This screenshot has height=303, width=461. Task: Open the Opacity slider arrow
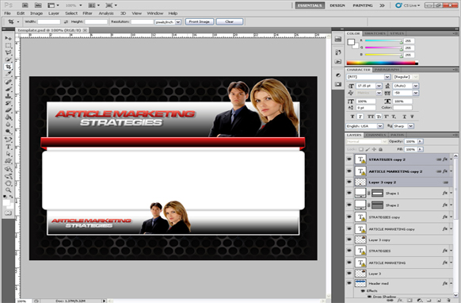point(420,141)
